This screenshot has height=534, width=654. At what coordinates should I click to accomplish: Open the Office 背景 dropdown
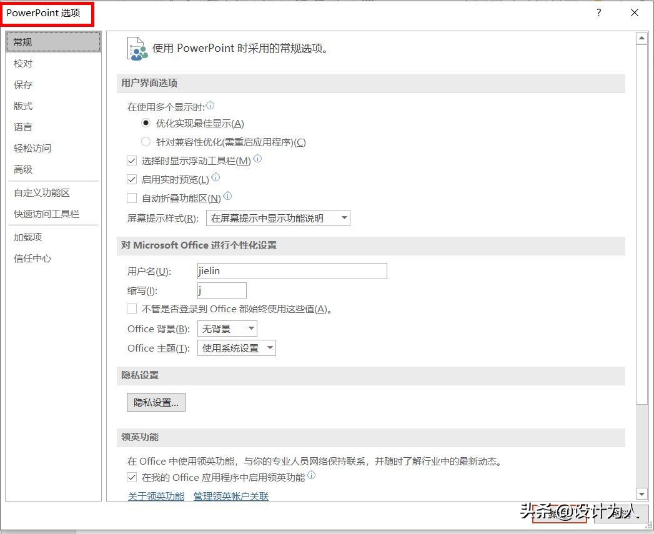[227, 328]
